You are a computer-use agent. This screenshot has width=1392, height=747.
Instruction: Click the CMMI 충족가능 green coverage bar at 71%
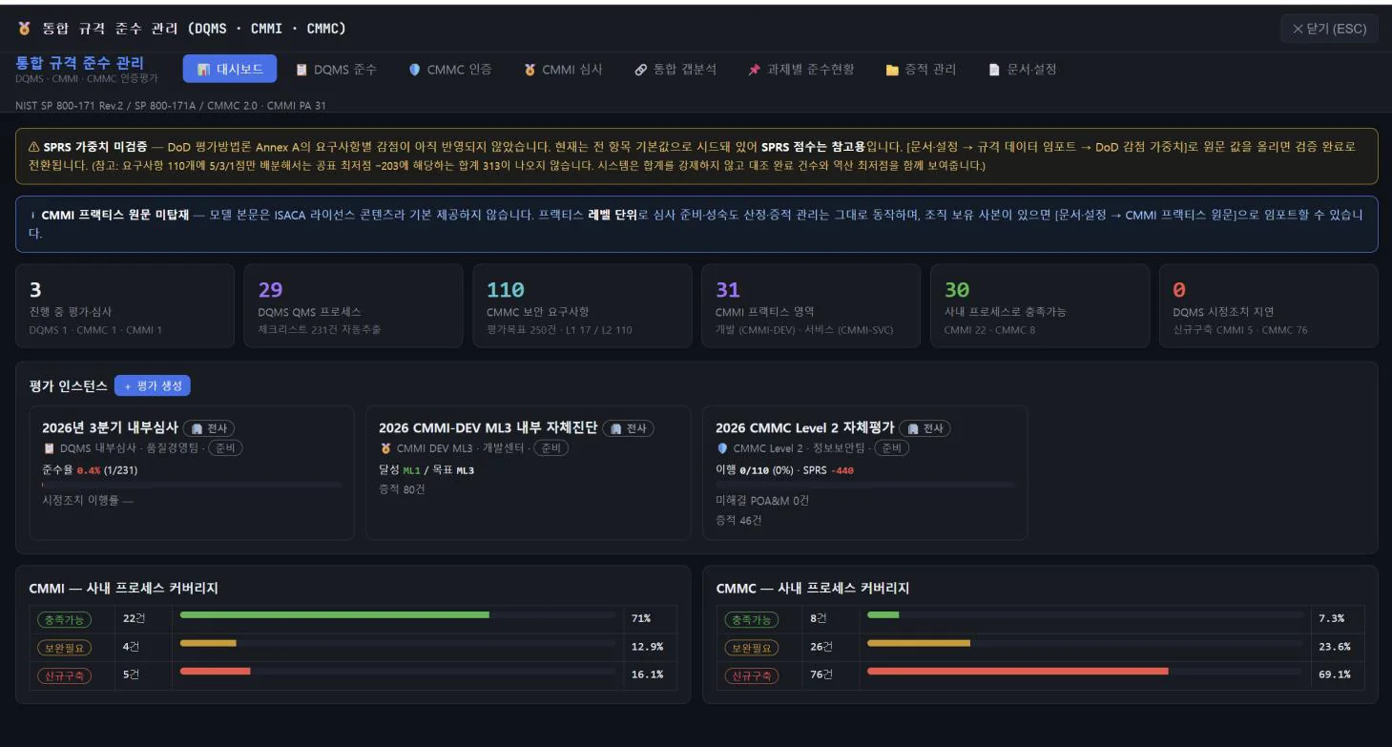[335, 614]
